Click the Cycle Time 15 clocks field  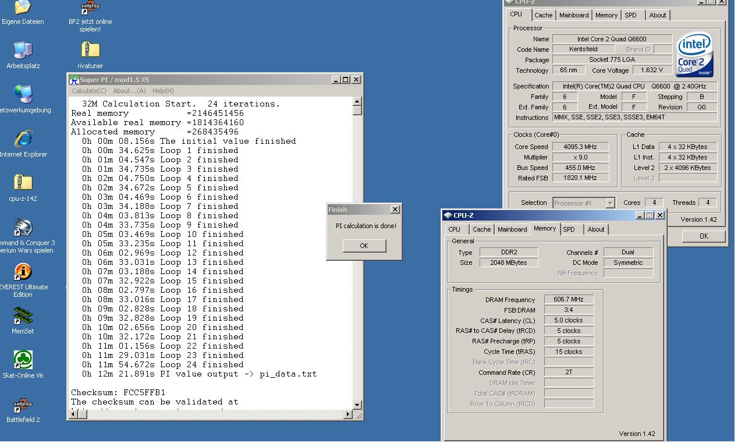(x=569, y=352)
